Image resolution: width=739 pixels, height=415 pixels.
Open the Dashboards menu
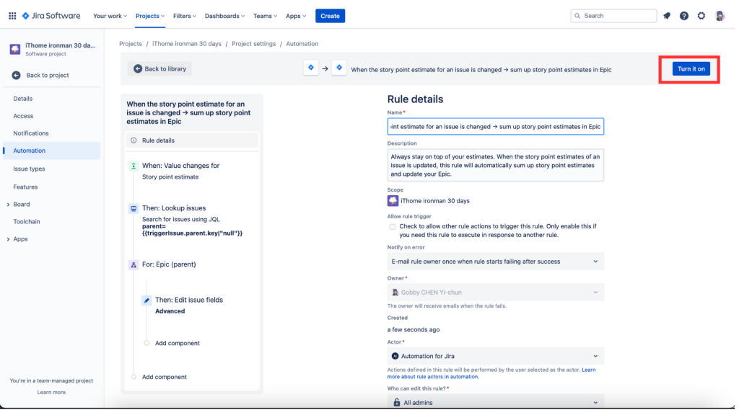tap(224, 16)
